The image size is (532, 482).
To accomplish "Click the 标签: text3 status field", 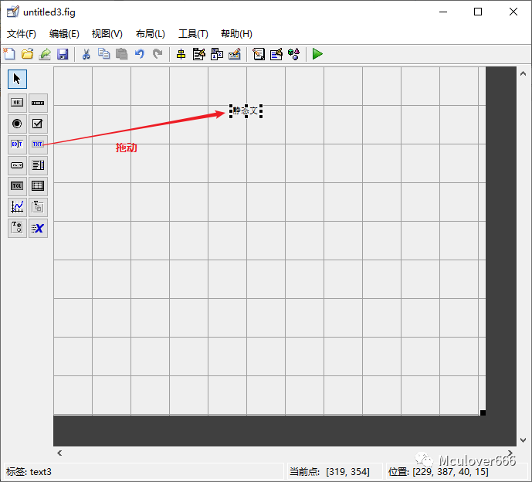I will (x=144, y=472).
